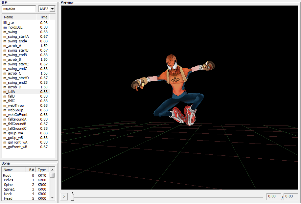Select the m_acrob_C animation

click(x=26, y=73)
